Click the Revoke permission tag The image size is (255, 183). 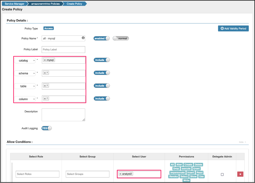pyautogui.click(x=173, y=176)
